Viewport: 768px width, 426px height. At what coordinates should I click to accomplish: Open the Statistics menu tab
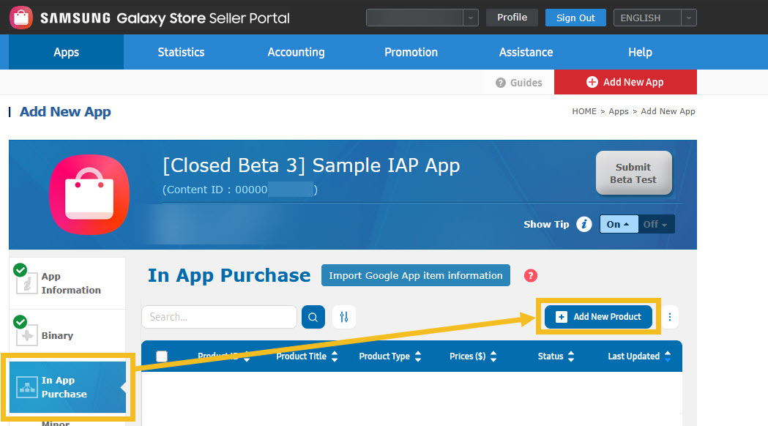pyautogui.click(x=182, y=52)
